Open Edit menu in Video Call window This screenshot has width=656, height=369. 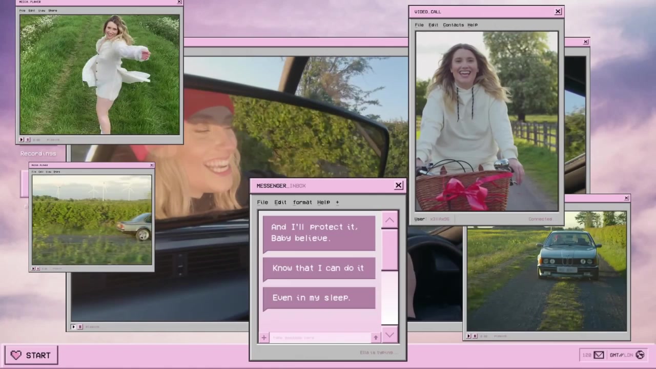pyautogui.click(x=434, y=25)
